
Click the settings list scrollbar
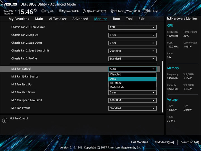click(163, 86)
